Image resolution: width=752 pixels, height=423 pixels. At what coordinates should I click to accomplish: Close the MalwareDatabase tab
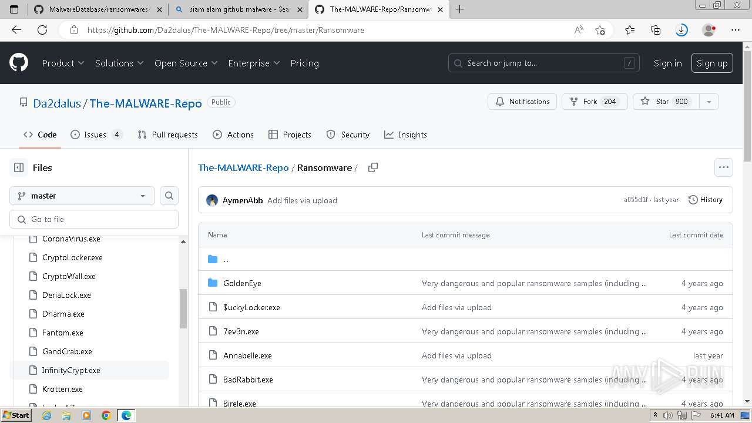(159, 9)
